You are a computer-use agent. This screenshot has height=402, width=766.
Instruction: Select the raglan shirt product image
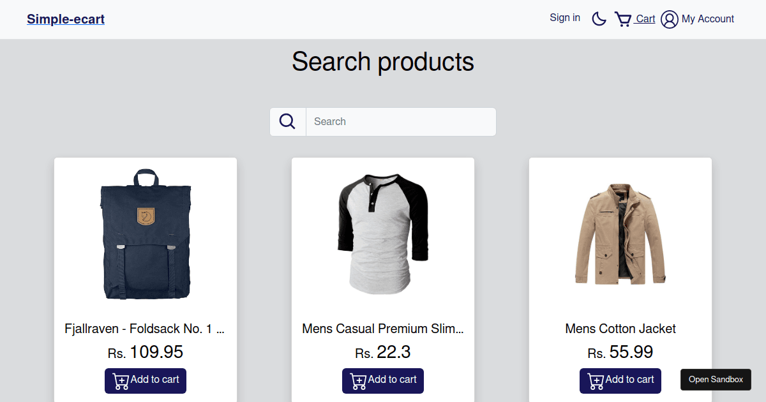(x=383, y=234)
